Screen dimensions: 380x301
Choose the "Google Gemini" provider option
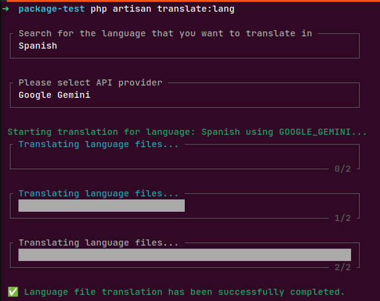click(x=54, y=95)
